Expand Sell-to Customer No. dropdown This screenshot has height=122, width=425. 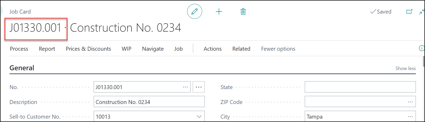[199, 117]
